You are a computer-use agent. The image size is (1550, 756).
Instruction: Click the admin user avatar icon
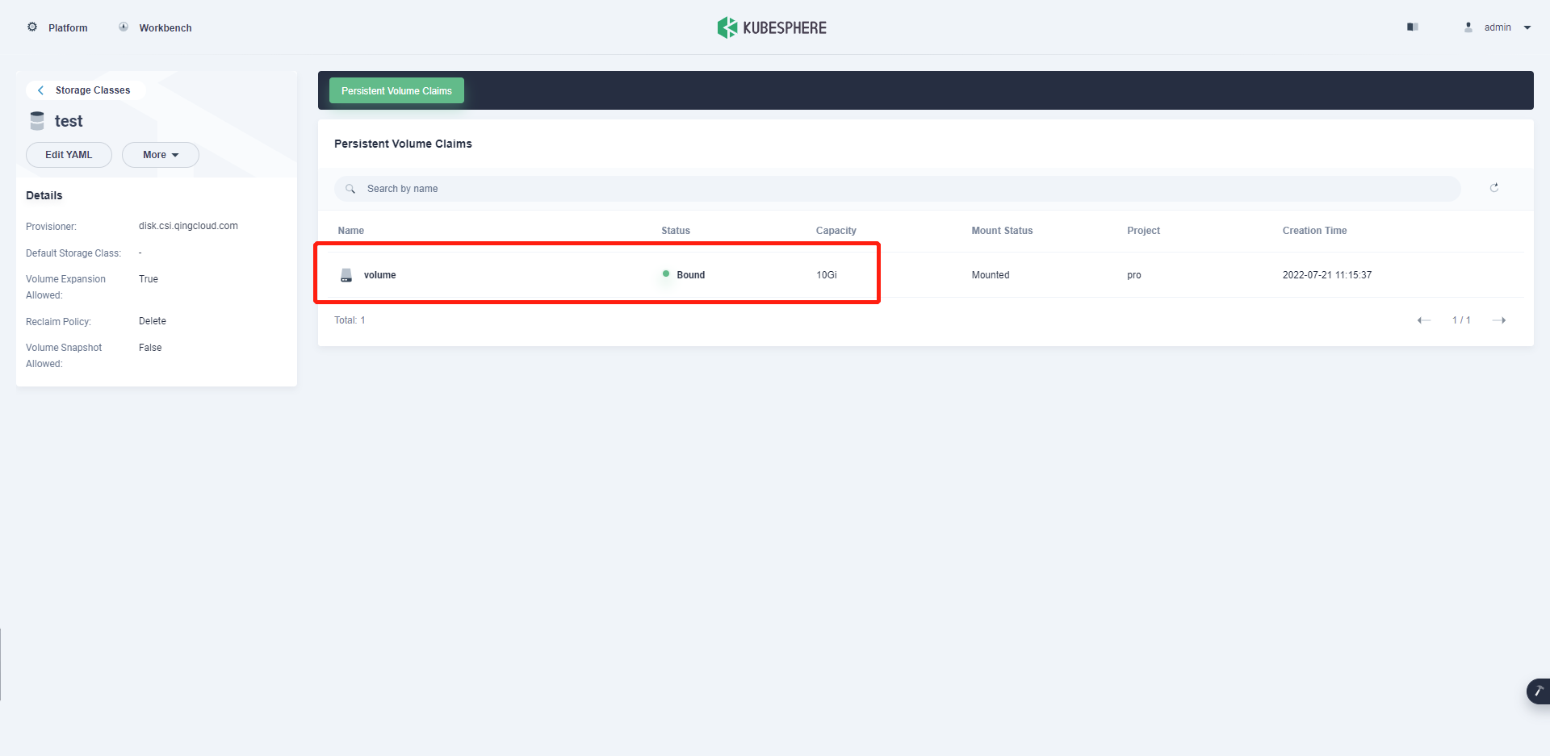(x=1468, y=27)
